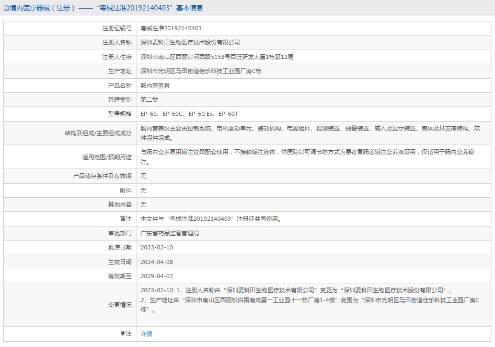
Task: Click the 结构及组成 description text
Action: (310, 133)
